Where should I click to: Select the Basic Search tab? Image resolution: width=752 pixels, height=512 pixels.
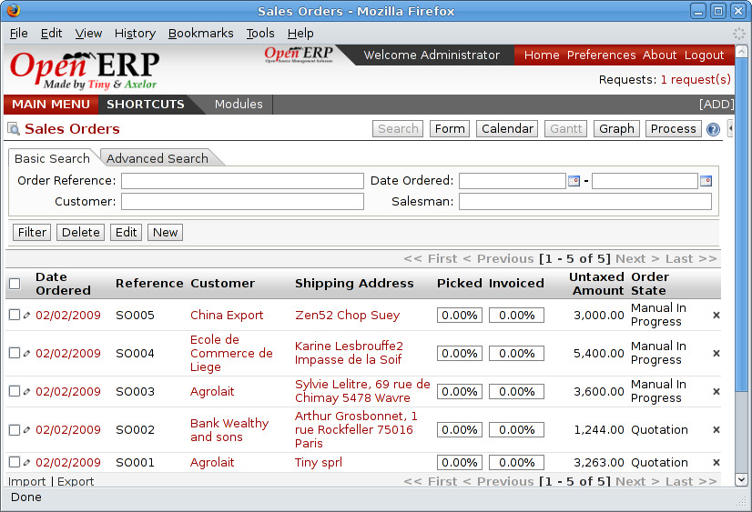tap(52, 158)
